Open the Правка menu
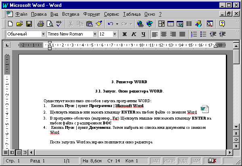Screen dimensions: 242x166 pyautogui.click(x=39, y=14)
